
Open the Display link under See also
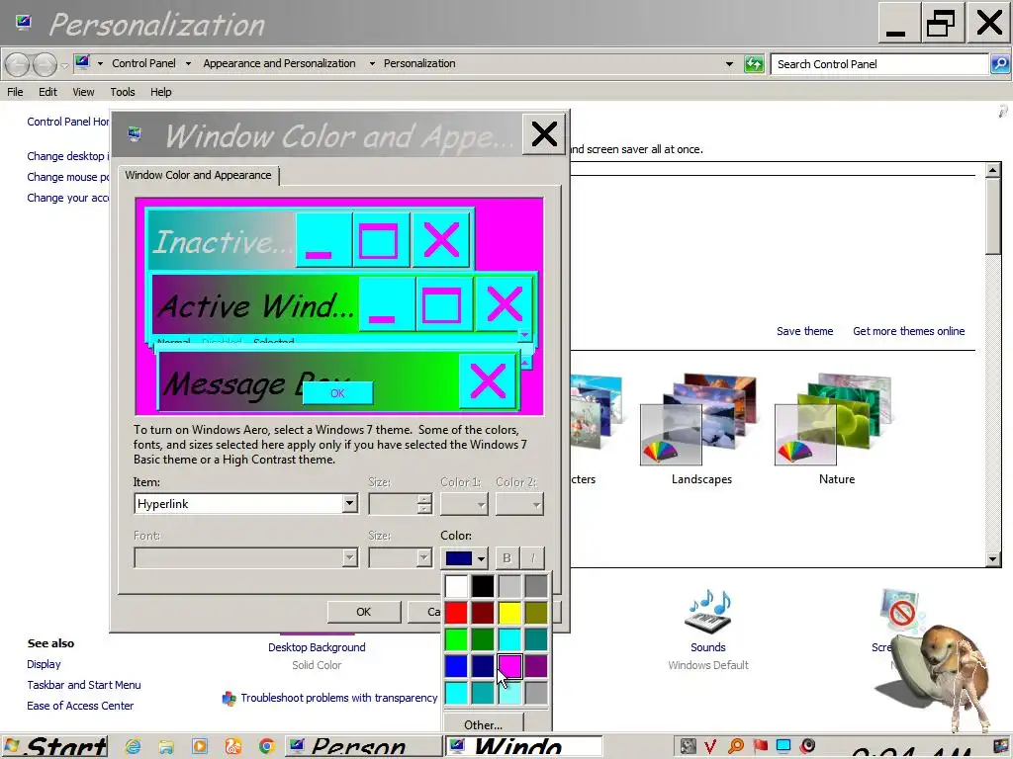[44, 664]
